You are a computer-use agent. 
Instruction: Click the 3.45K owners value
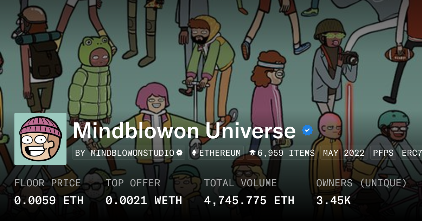(333, 200)
